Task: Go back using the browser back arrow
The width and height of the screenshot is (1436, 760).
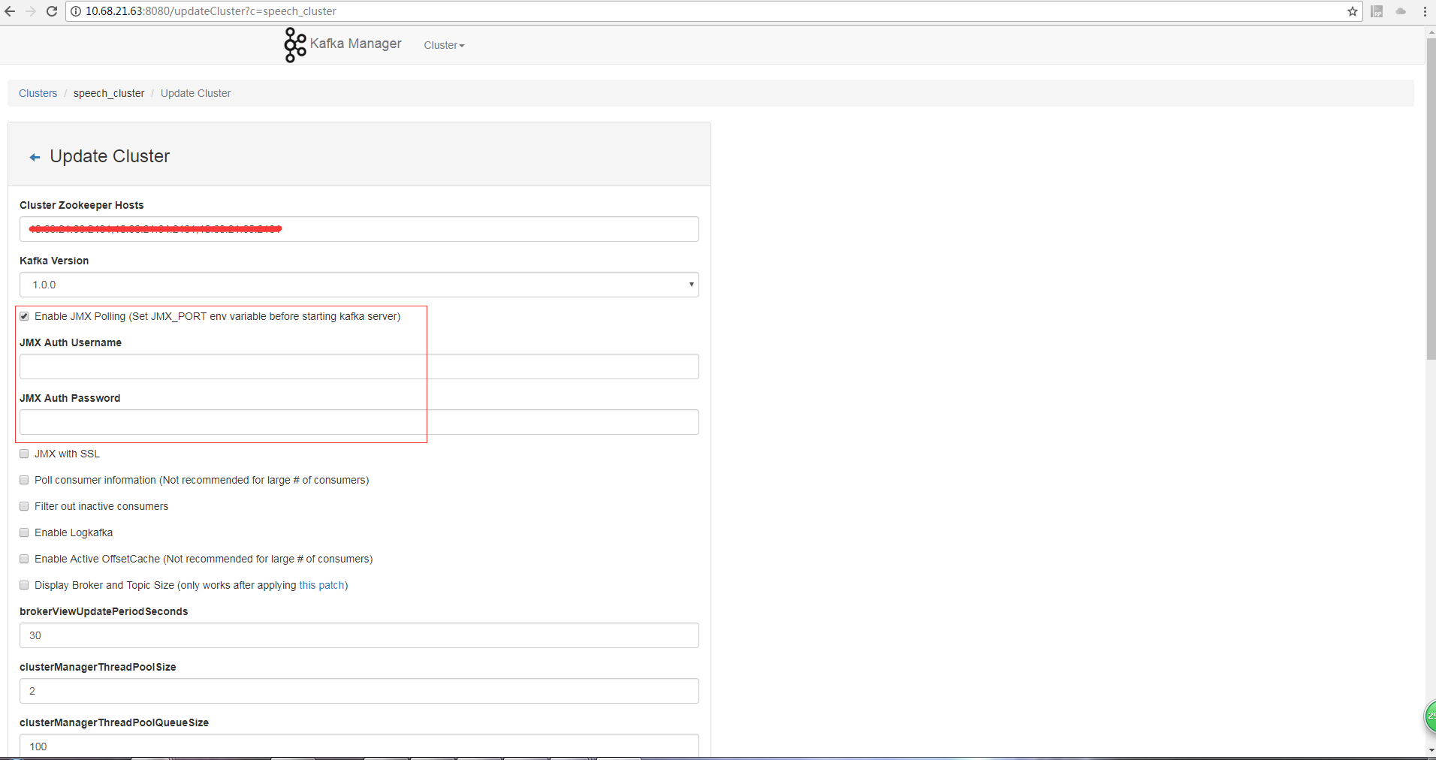Action: point(10,11)
